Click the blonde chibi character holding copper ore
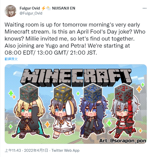The image size is (151, 157). (x=29, y=117)
